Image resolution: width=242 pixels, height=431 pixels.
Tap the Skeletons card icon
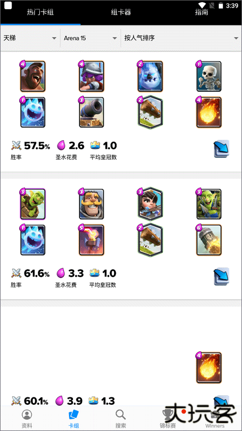[209, 76]
